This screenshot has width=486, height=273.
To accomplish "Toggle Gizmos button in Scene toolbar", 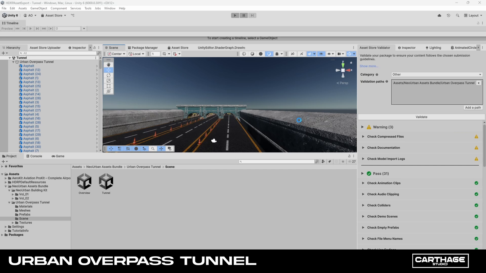I will point(349,54).
